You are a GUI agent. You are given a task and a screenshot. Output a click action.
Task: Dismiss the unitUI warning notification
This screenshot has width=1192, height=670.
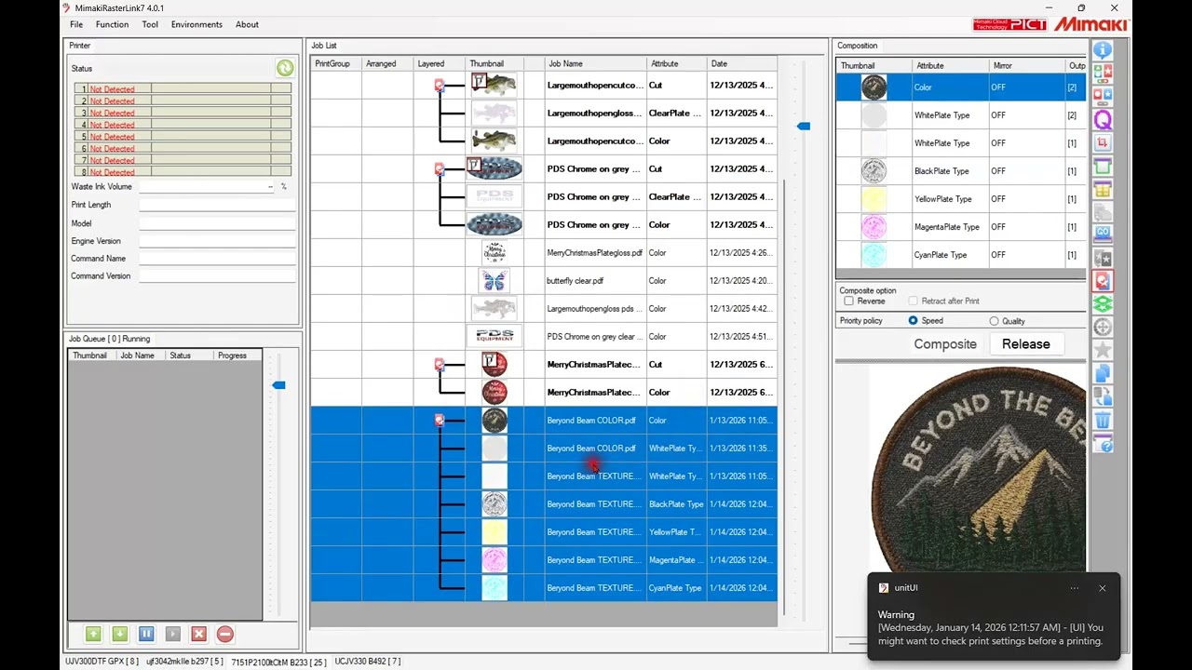(x=1102, y=588)
